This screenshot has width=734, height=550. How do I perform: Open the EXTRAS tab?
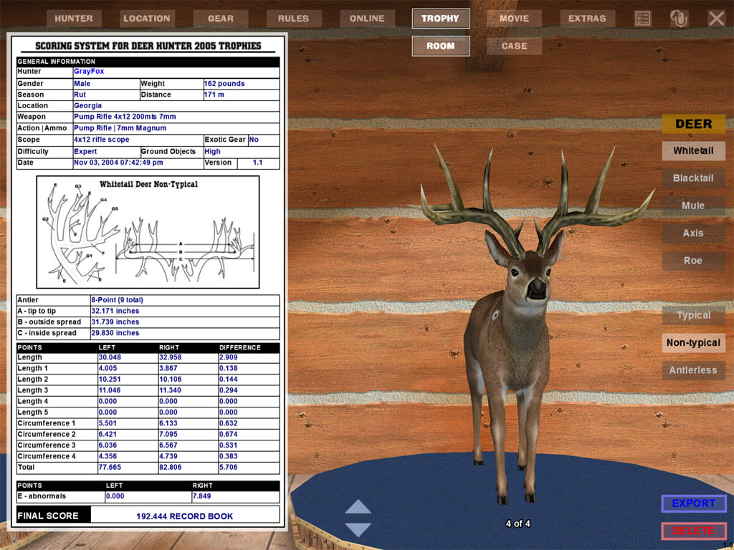[588, 19]
